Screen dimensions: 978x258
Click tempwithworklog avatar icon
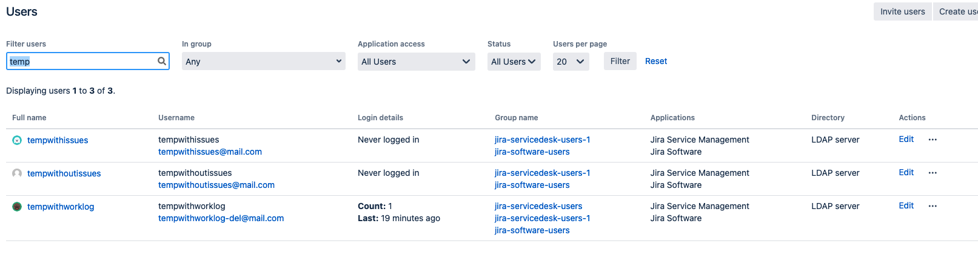click(x=17, y=207)
